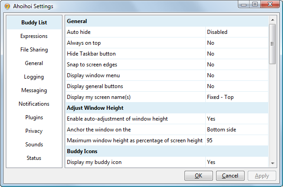The height and width of the screenshot is (187, 283).
Task: Select the Hide Taskbar button label
Action: (x=91, y=54)
